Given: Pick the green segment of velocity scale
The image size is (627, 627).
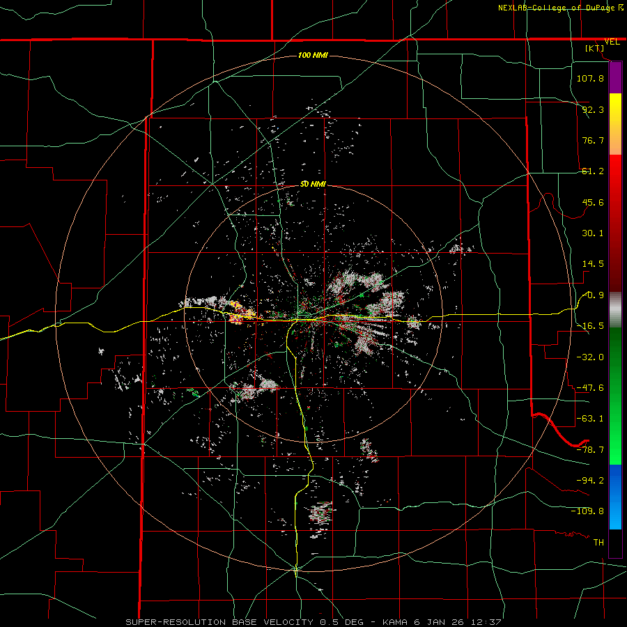Looking at the screenshot, I should click(x=615, y=396).
